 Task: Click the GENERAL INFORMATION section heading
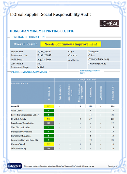point(27,37)
